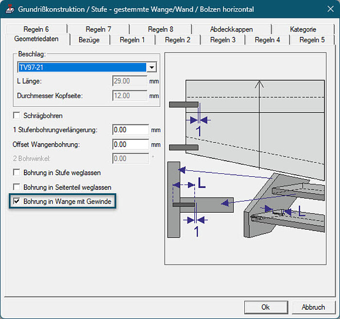Enable the Schrägbohren checkbox
The width and height of the screenshot is (340, 319).
[x=17, y=115]
